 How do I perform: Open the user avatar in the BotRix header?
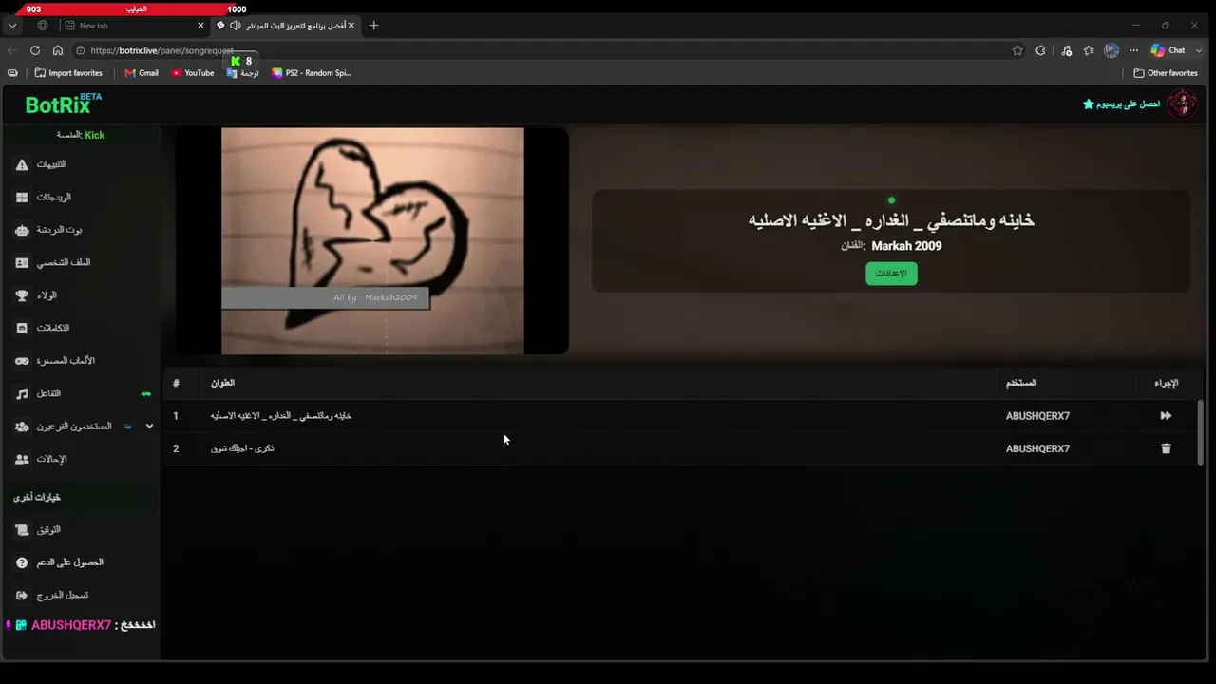(x=1182, y=104)
